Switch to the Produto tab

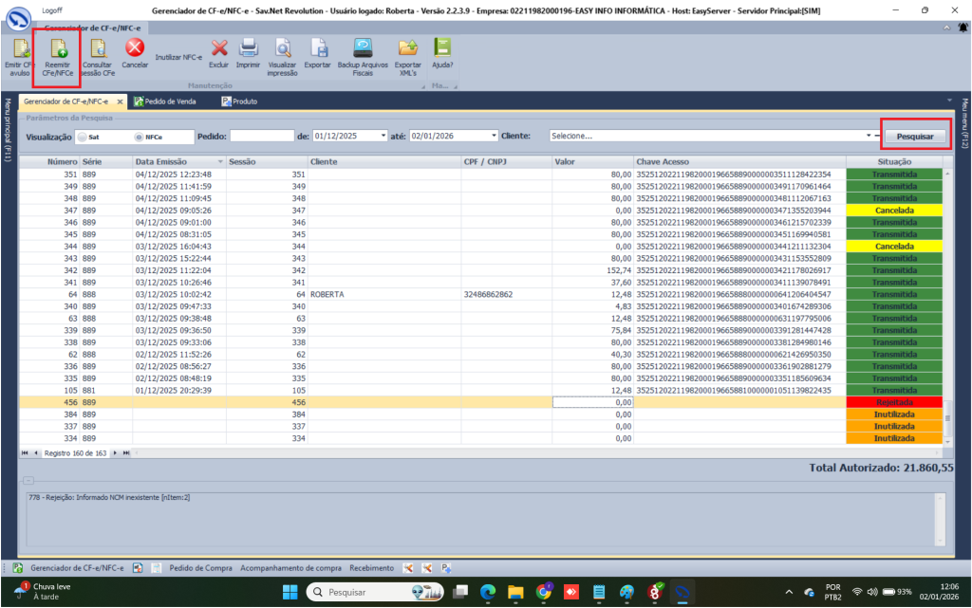[245, 101]
